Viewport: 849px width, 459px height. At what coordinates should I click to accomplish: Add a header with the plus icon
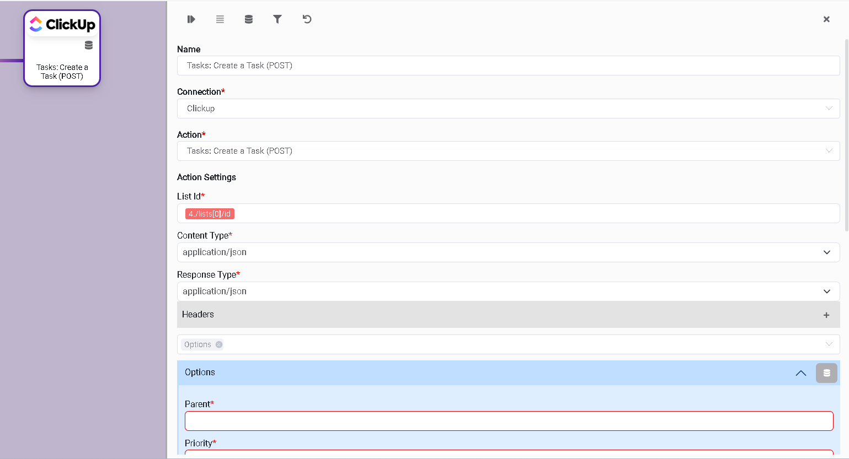[826, 315]
